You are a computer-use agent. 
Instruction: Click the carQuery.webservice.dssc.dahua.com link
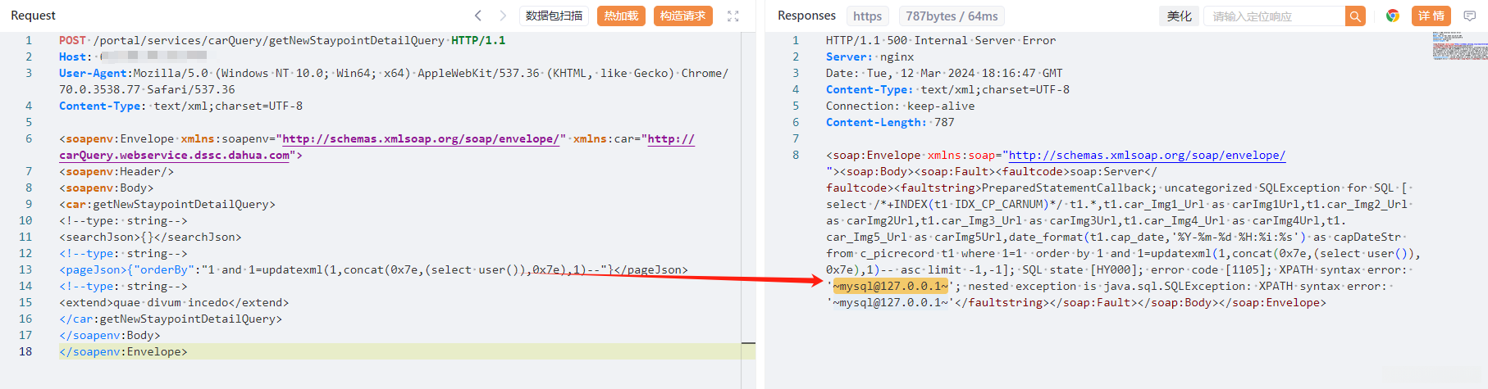[174, 155]
